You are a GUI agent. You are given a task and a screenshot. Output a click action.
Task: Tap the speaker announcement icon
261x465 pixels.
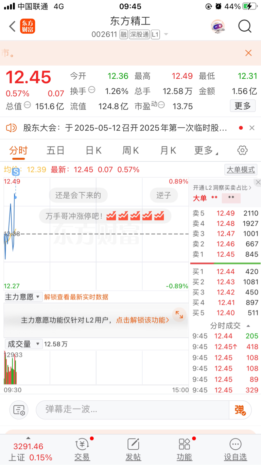pyautogui.click(x=11, y=128)
